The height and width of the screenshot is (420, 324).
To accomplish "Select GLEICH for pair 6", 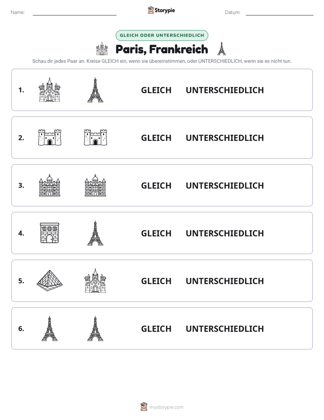I will click(x=156, y=329).
